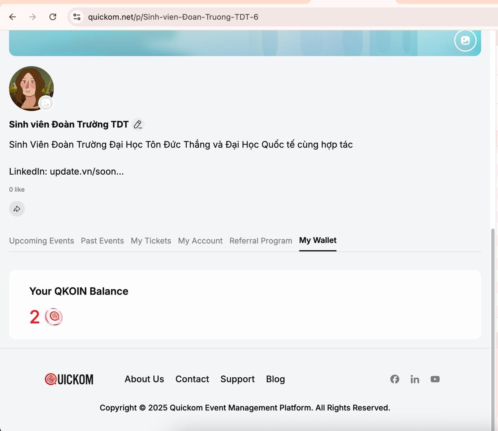Image resolution: width=498 pixels, height=431 pixels.
Task: Click the About Us footer link
Action: click(x=144, y=379)
